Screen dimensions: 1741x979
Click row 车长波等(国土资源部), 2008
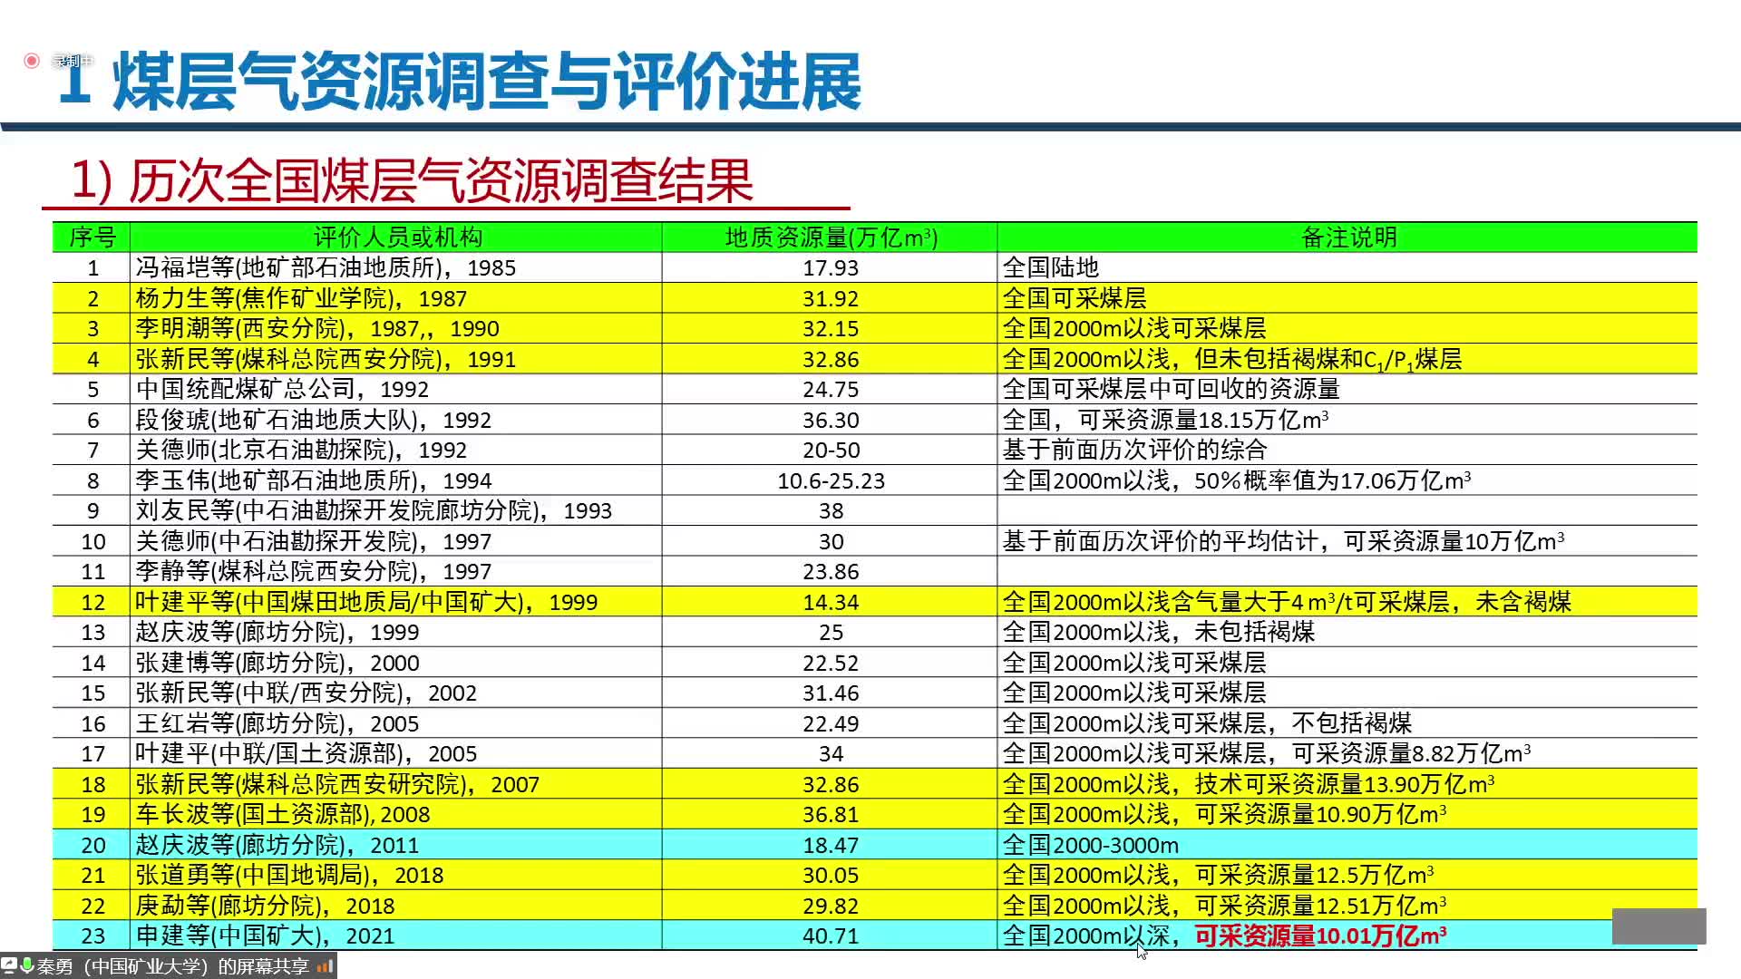(874, 814)
